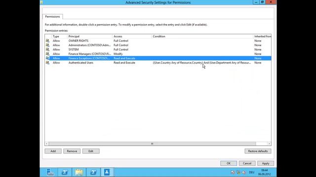Sort by the Condition column header
The height and width of the screenshot is (177, 316).
[x=202, y=36]
